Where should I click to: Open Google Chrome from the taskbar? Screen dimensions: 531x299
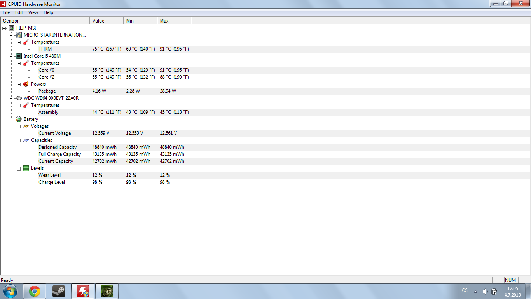tap(35, 291)
